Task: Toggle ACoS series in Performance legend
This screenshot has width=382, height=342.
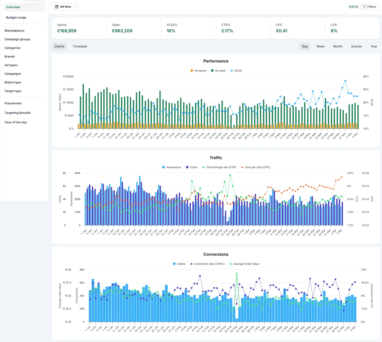Action: coord(236,71)
